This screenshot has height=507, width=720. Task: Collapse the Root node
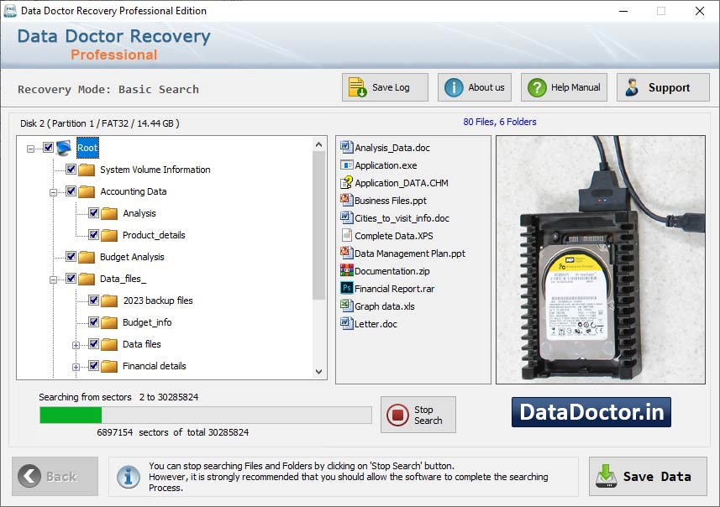[29, 147]
